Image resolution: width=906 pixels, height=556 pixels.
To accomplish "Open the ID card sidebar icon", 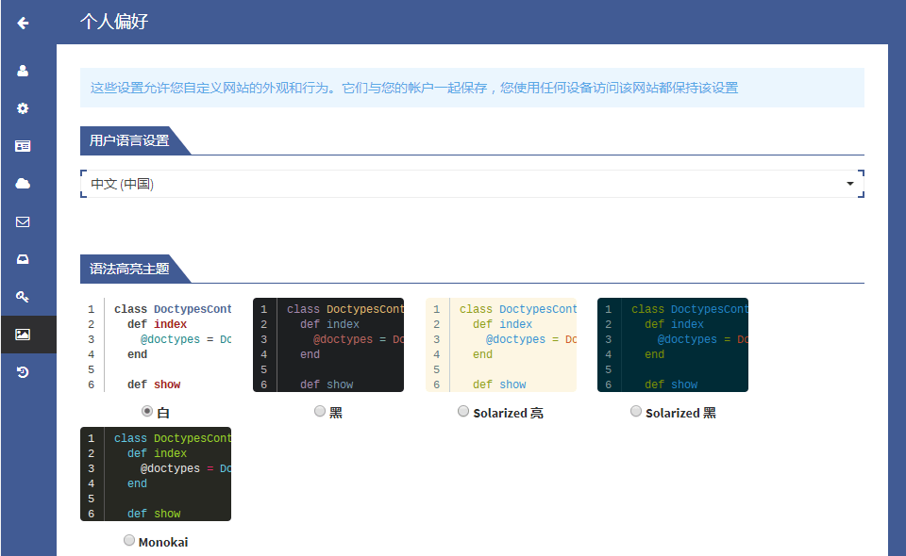I will pyautogui.click(x=23, y=146).
